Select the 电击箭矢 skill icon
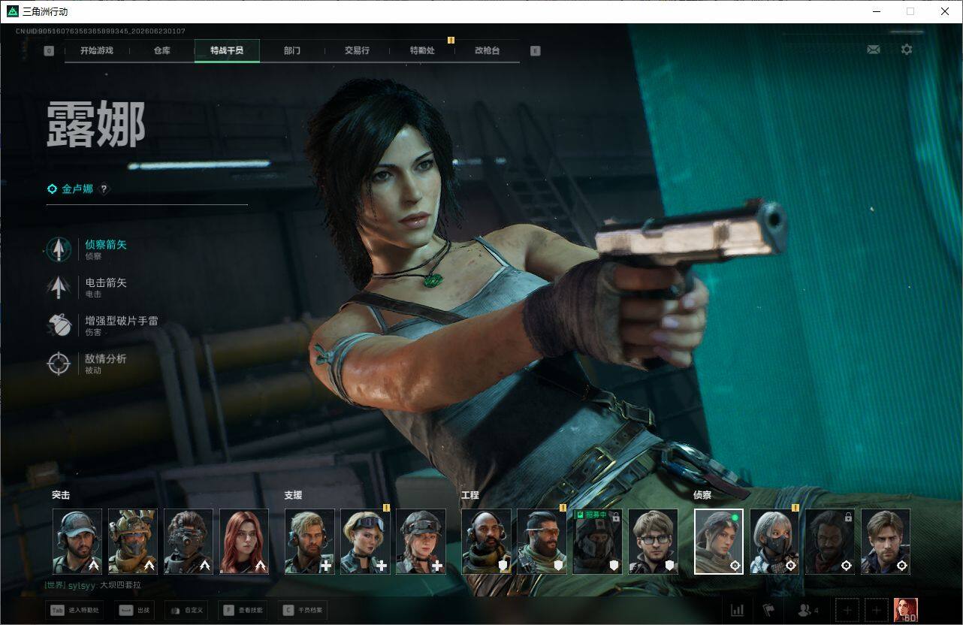Viewport: 963px width, 625px height. (59, 287)
